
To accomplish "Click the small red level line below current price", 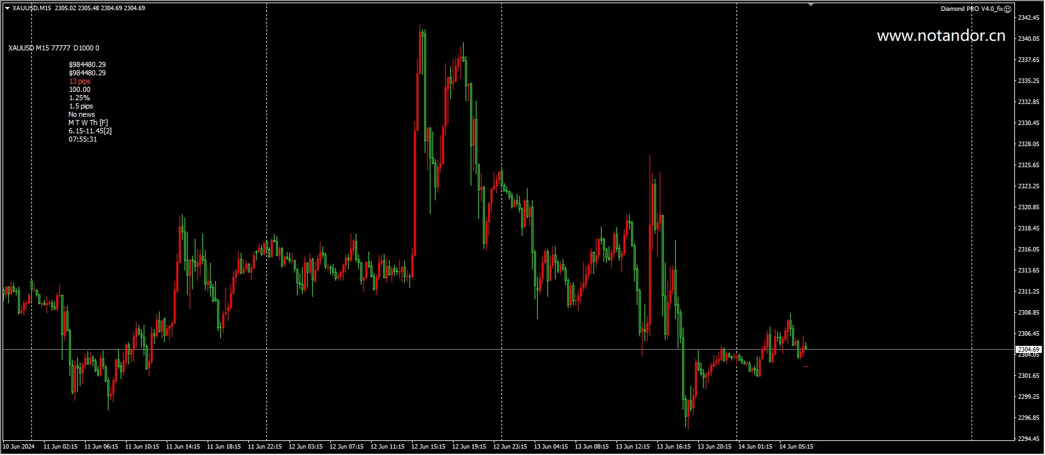I will [805, 366].
